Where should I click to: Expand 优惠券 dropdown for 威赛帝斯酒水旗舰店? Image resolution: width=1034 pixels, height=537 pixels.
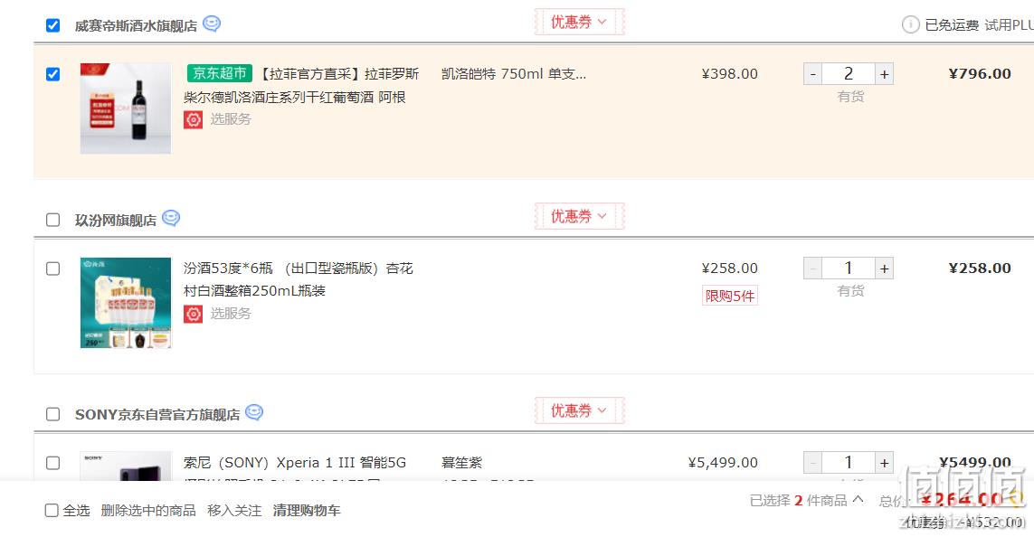point(579,22)
